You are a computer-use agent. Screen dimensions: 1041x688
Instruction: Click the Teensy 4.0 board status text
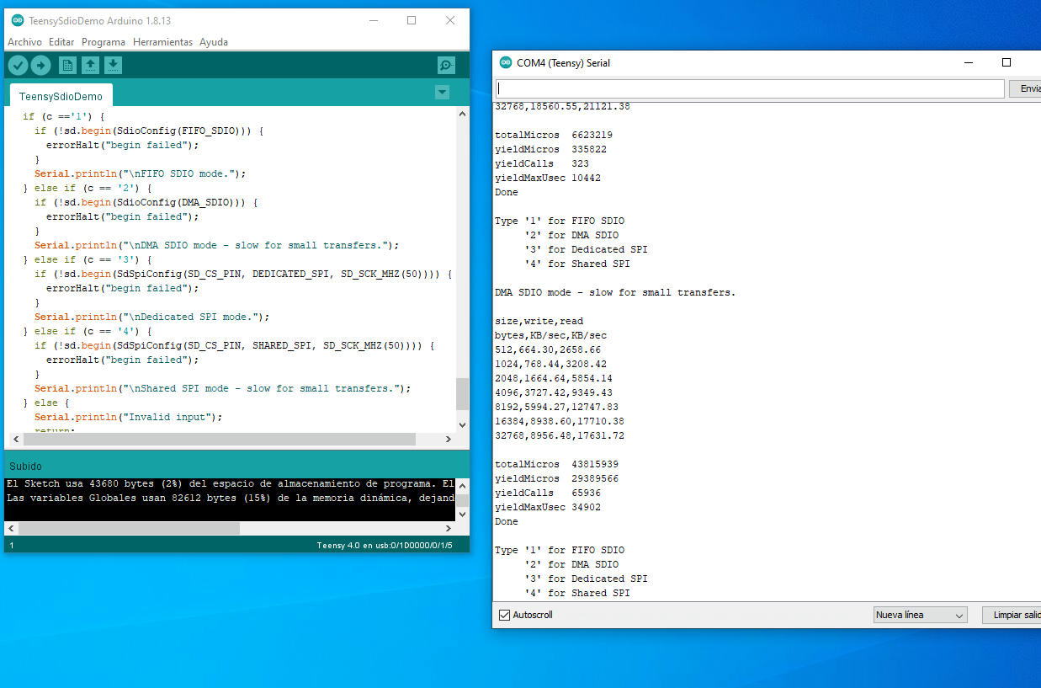385,545
